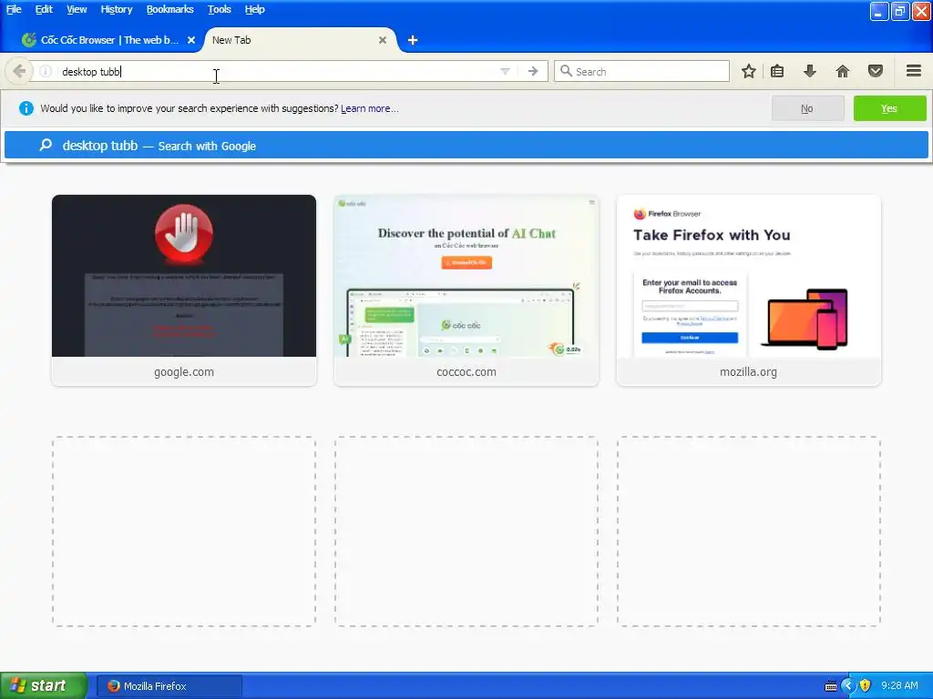
Task: Decline search suggestions with No button
Action: (807, 108)
